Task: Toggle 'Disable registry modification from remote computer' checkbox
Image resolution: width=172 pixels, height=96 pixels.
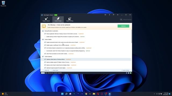Action: coord(45,45)
